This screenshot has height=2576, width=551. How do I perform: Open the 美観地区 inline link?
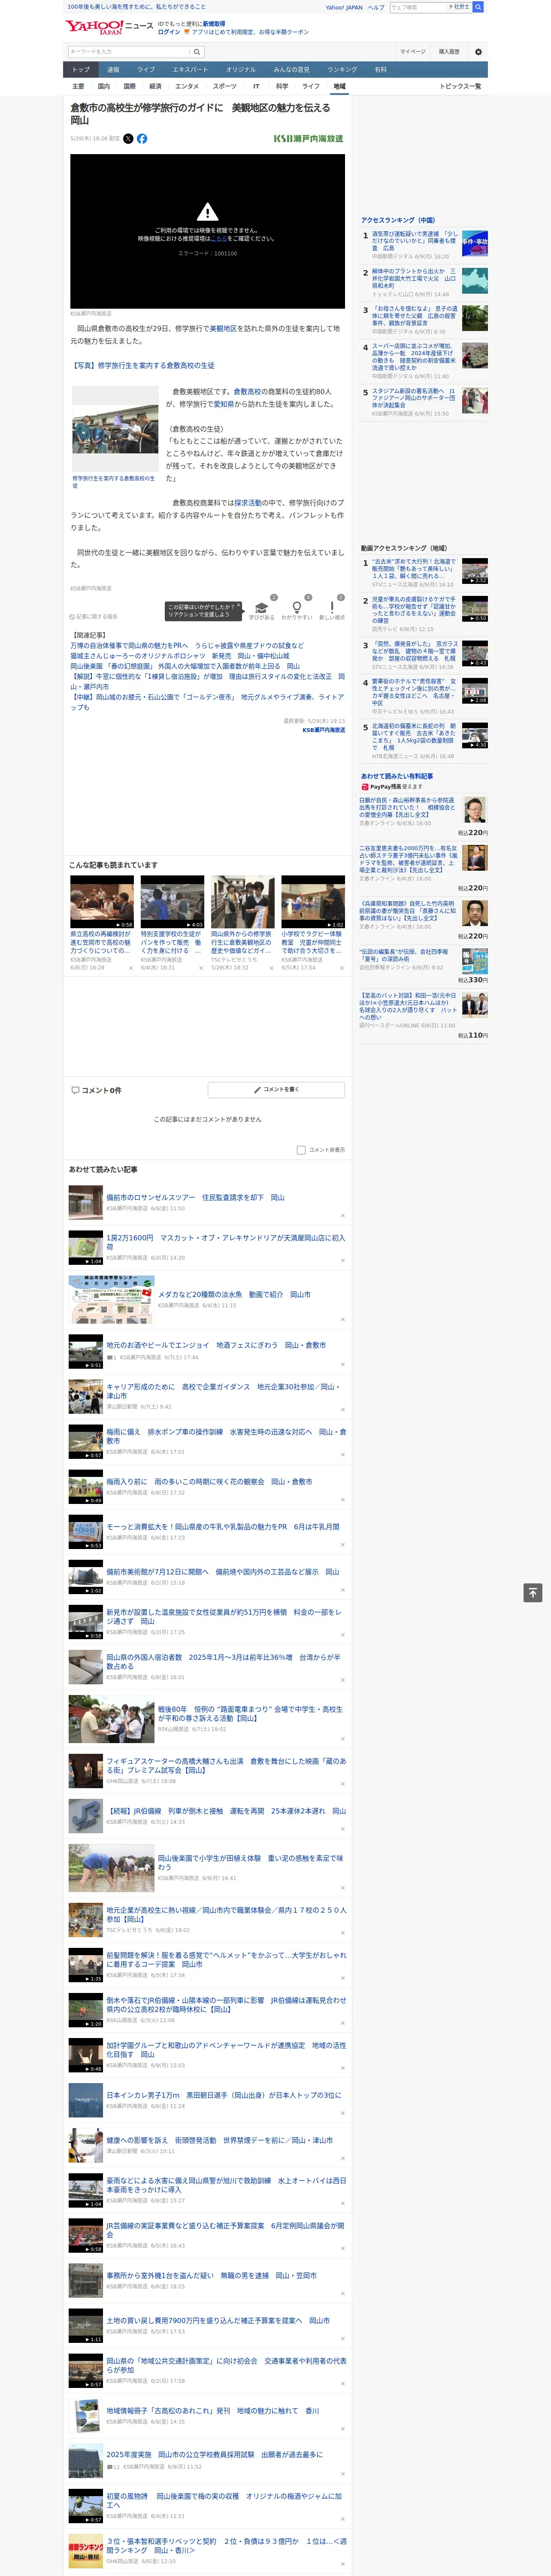tap(223, 328)
